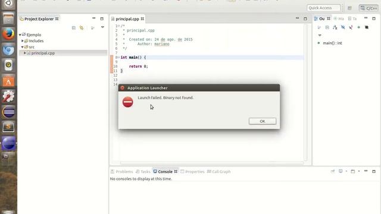The image size is (381, 214).
Task: Click the Project Explorer filter icon
Action: [93, 28]
